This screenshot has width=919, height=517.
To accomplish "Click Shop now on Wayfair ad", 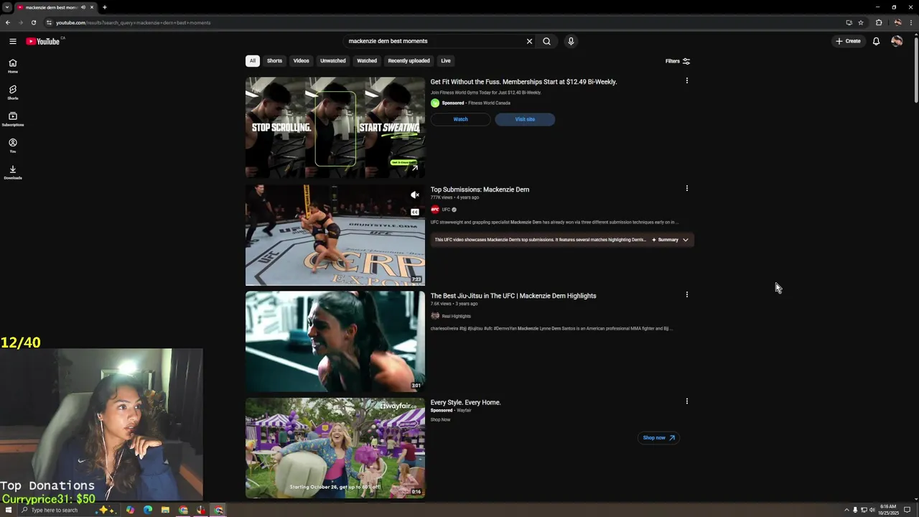I will 658,437.
